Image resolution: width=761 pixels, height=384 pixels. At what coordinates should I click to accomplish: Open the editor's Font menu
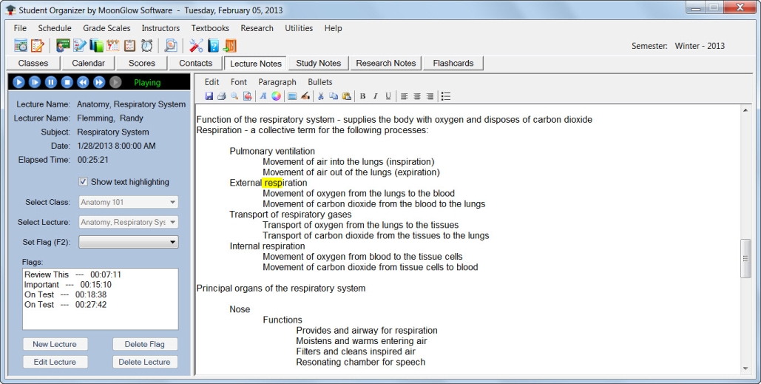pyautogui.click(x=238, y=82)
